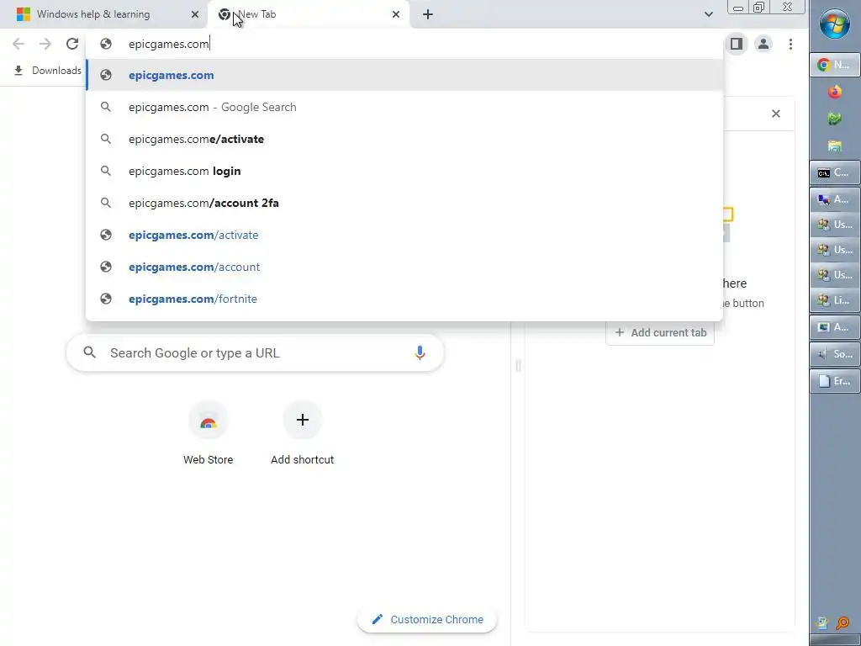Screen dimensions: 861x646
Task: Go forward with the forward arrow
Action: click(x=45, y=44)
